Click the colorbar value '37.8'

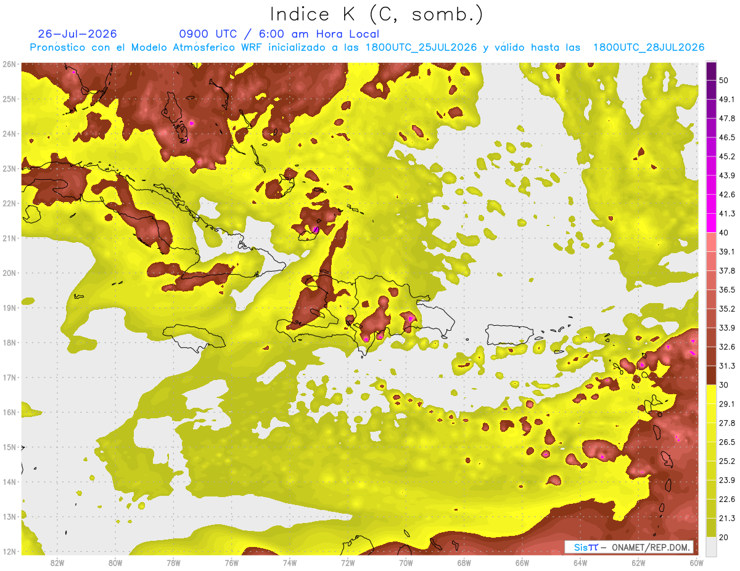tap(726, 271)
